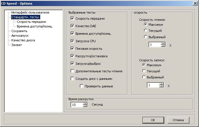Enable 'Дополнительные тесты чтения' checkbox
The height and width of the screenshot is (127, 199).
point(73,71)
